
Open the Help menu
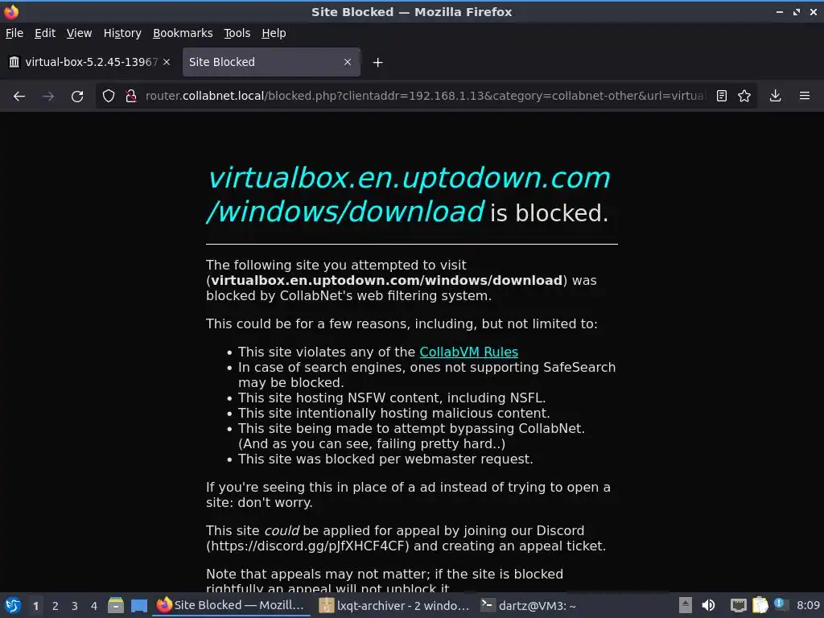274,33
